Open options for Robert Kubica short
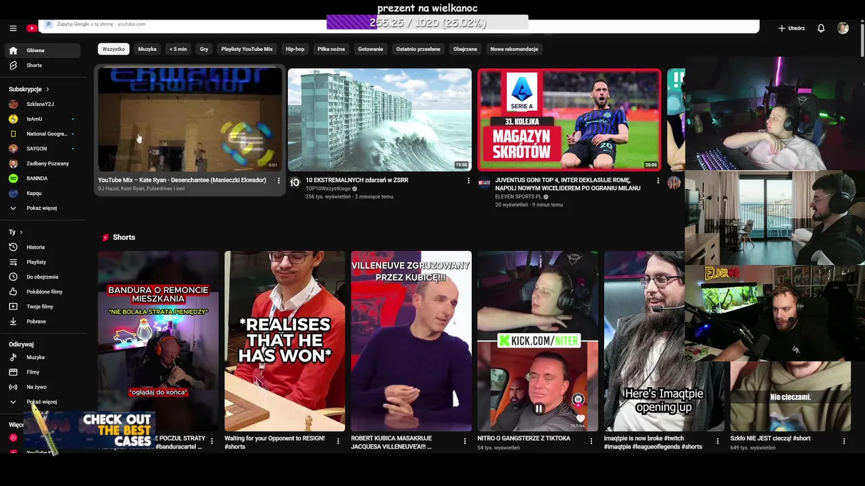 (464, 441)
